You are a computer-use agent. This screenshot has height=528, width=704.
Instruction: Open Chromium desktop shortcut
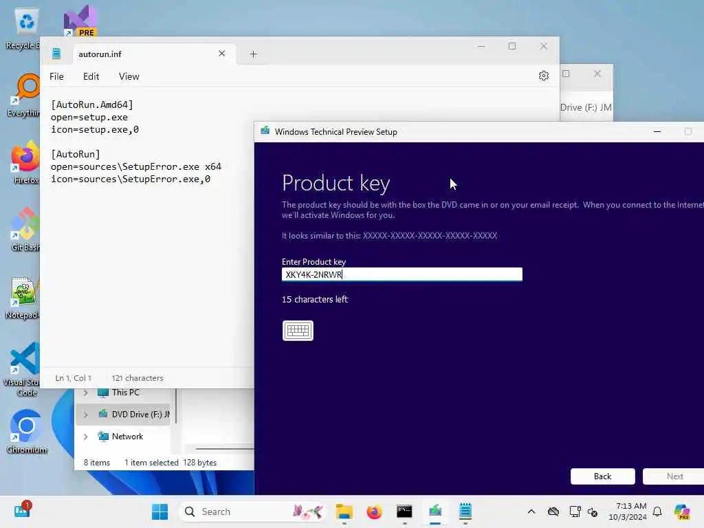tap(27, 432)
